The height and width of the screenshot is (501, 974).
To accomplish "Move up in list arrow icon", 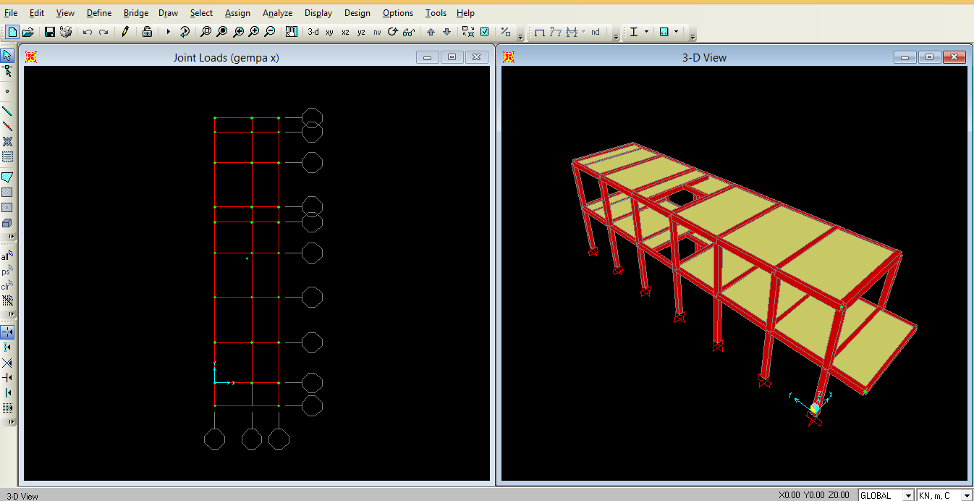I will coord(431,32).
